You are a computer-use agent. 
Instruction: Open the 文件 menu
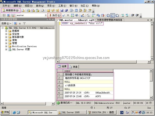(x=6, y=6)
